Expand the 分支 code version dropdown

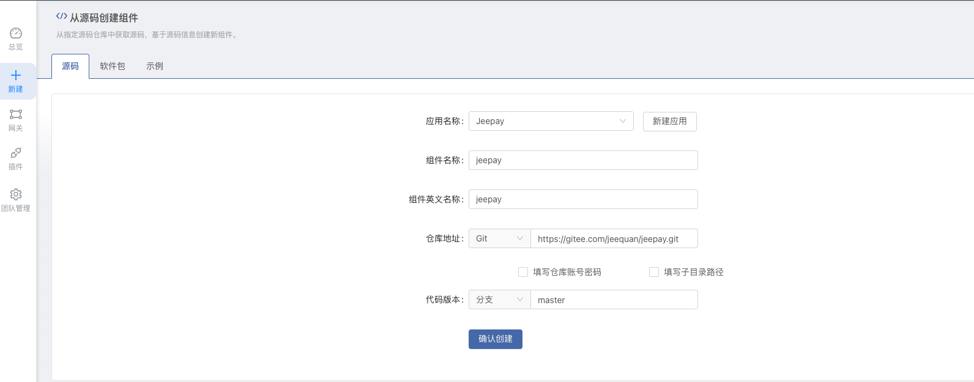[499, 299]
